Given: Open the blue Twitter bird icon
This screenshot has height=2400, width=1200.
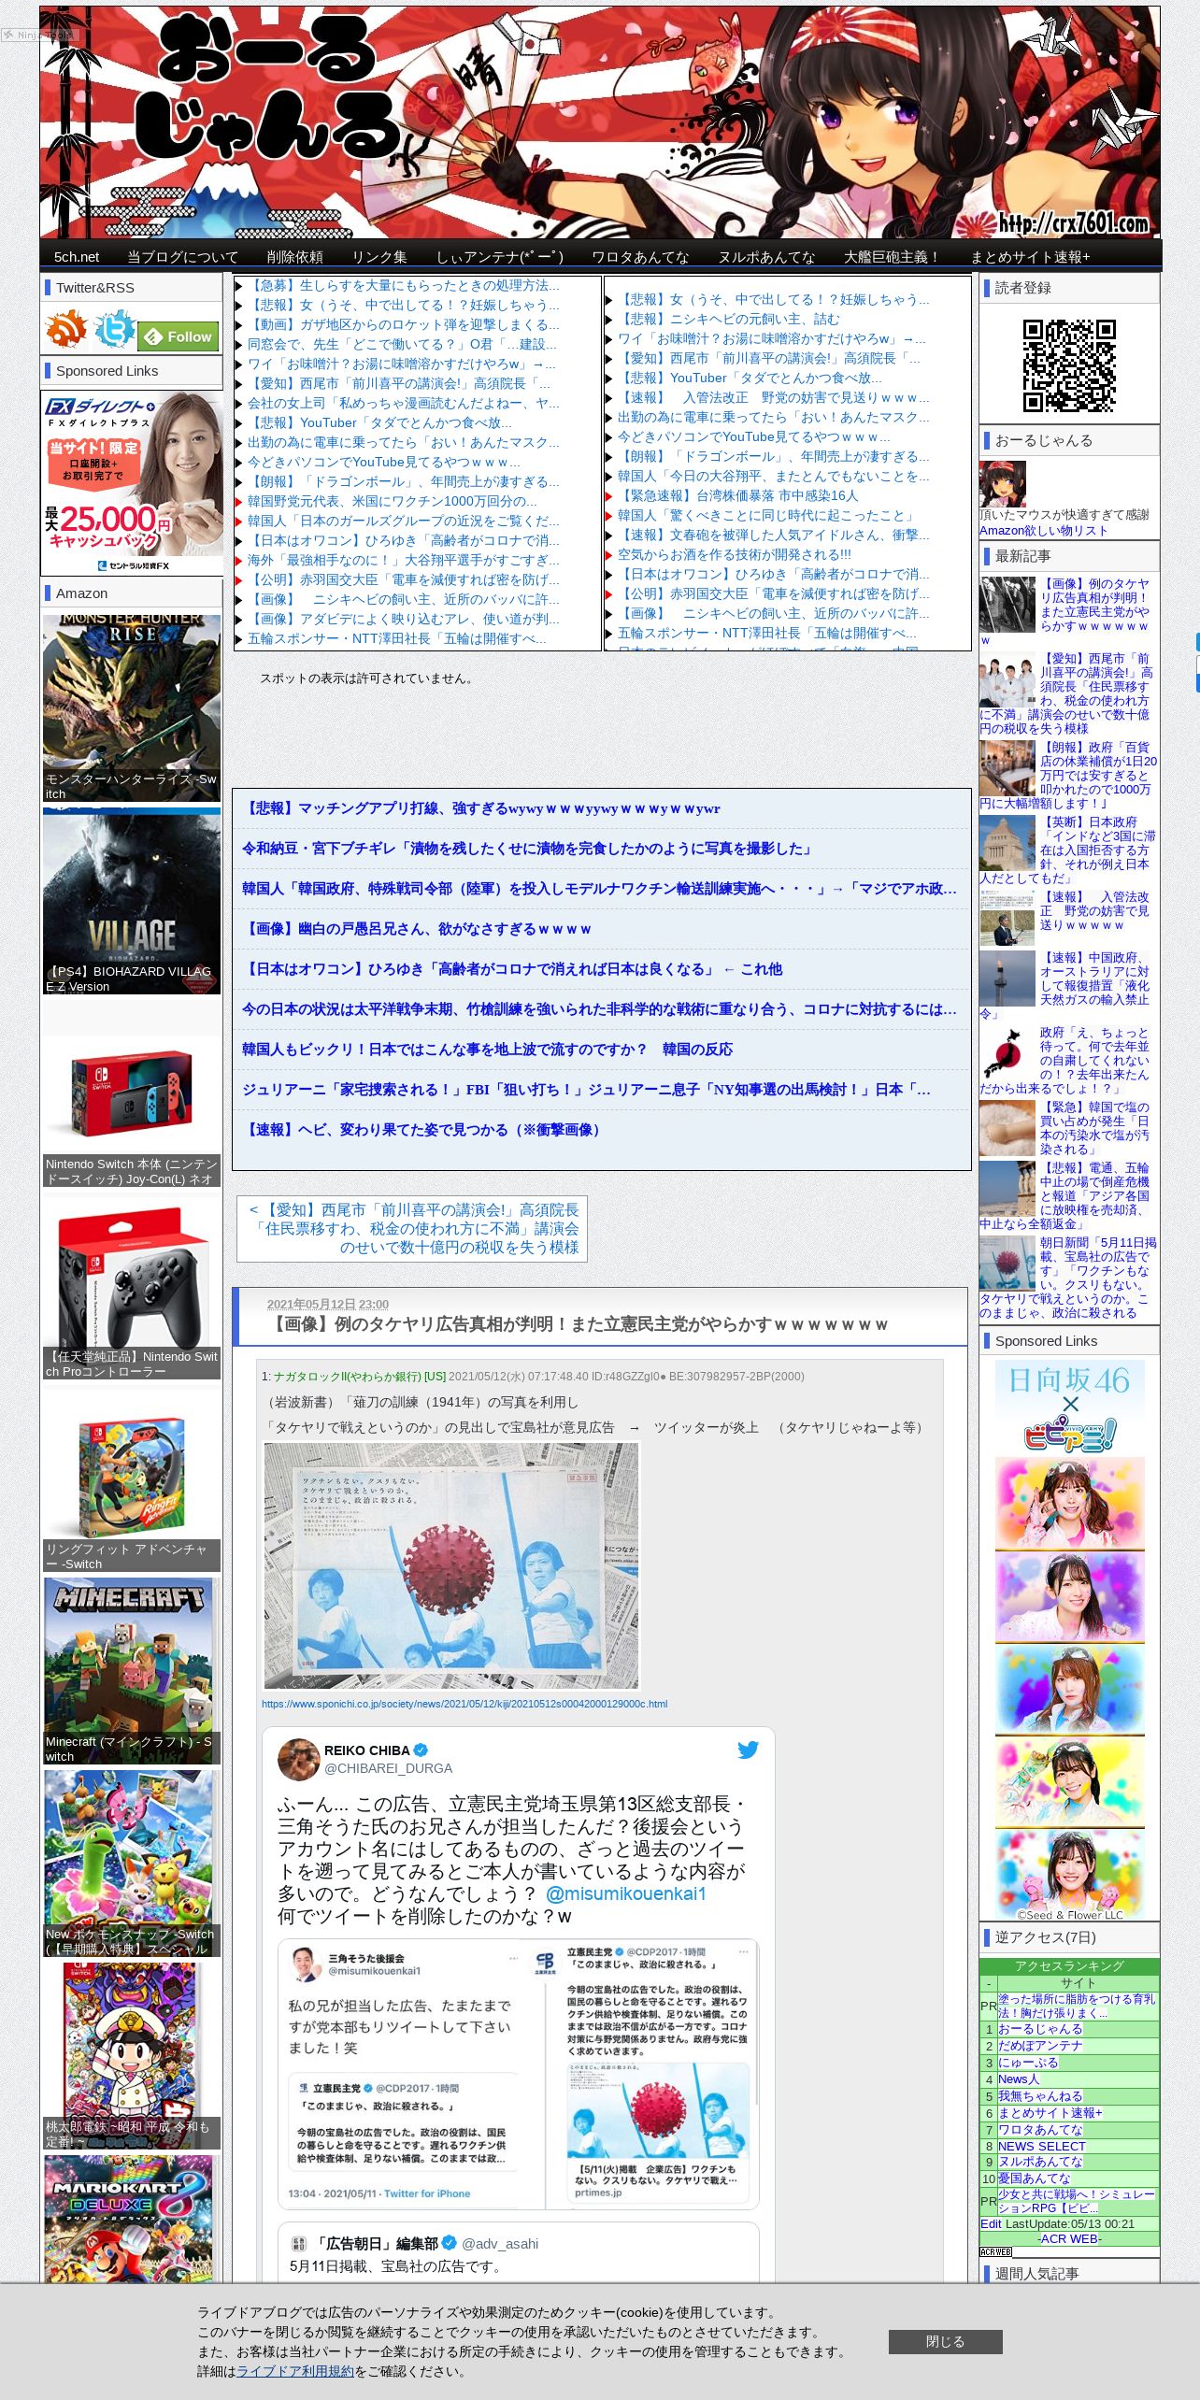Looking at the screenshot, I should 114,330.
